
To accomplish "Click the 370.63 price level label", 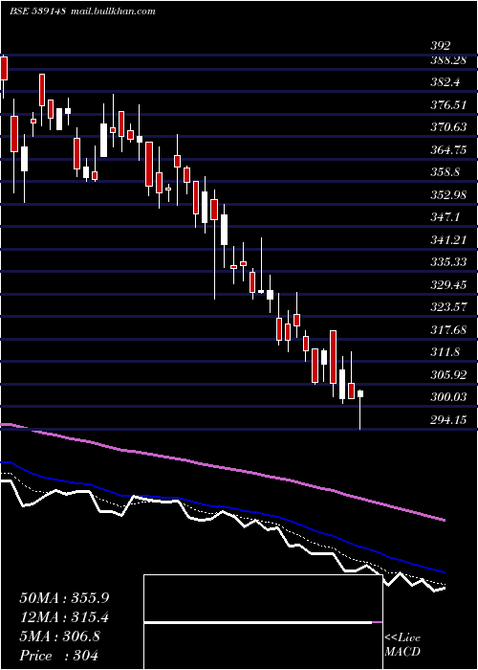I will point(448,127).
